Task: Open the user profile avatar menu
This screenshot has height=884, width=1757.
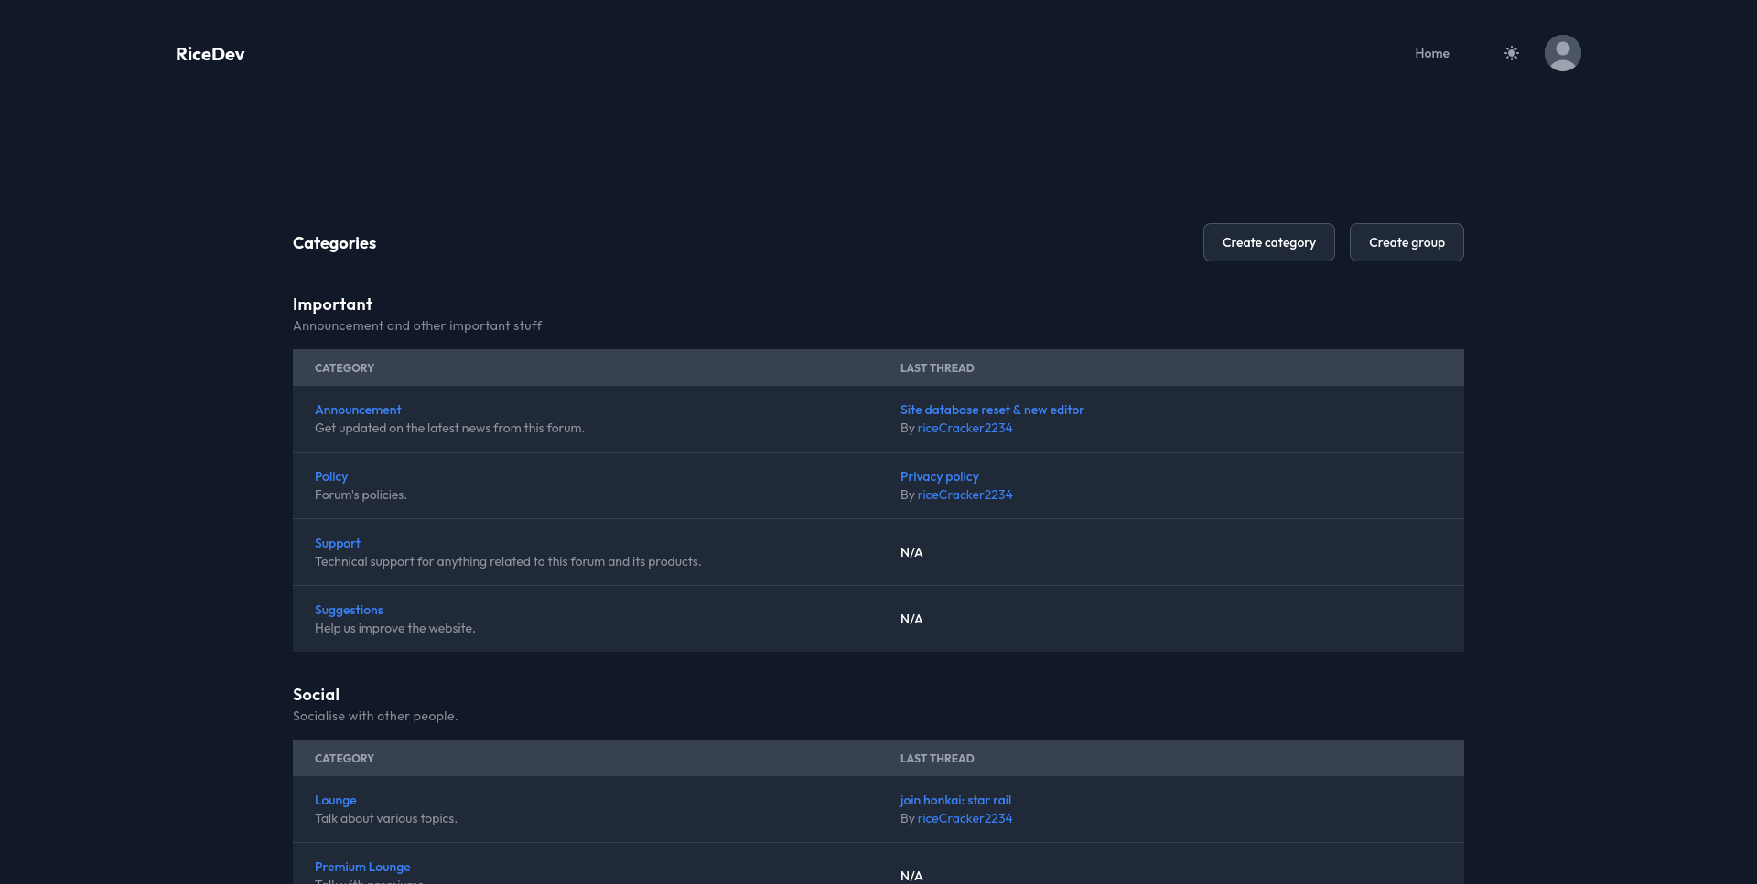Action: 1563,53
